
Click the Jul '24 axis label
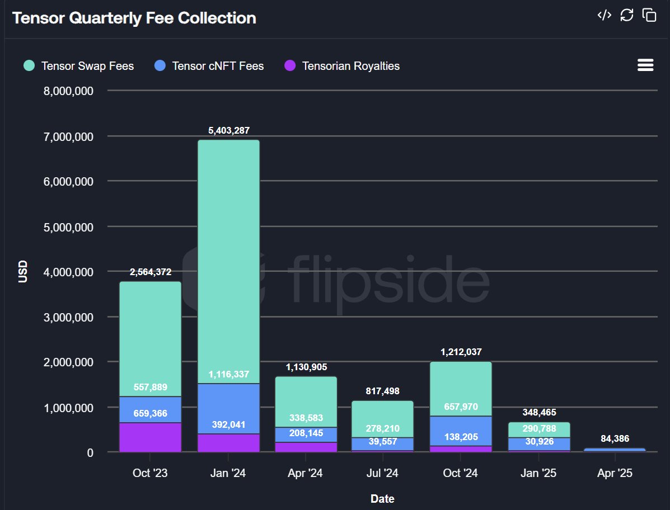[x=382, y=473]
